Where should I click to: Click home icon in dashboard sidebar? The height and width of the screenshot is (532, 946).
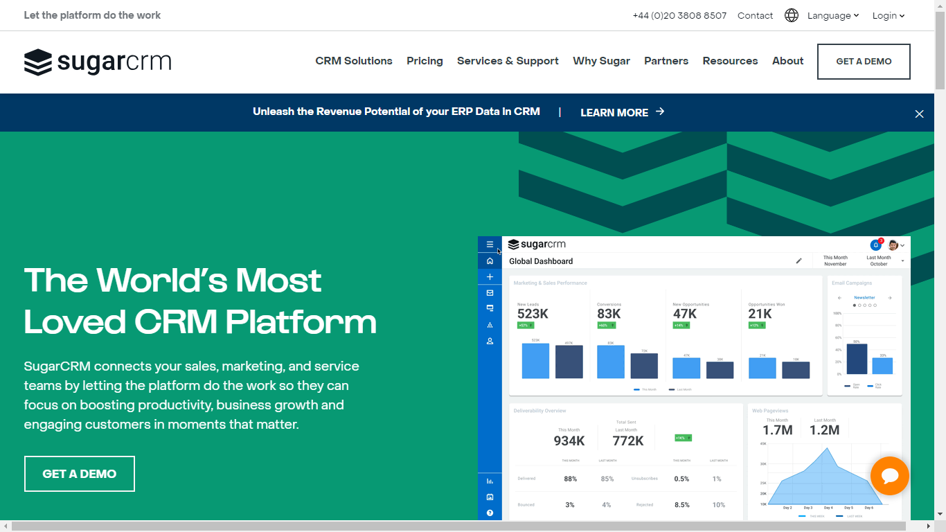point(490,261)
